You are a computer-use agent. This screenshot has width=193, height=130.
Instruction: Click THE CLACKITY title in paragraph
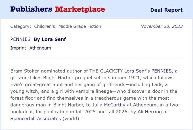click(x=106, y=71)
